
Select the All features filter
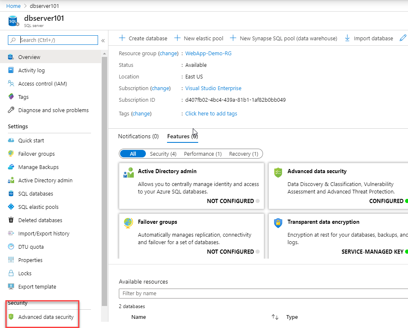click(133, 154)
